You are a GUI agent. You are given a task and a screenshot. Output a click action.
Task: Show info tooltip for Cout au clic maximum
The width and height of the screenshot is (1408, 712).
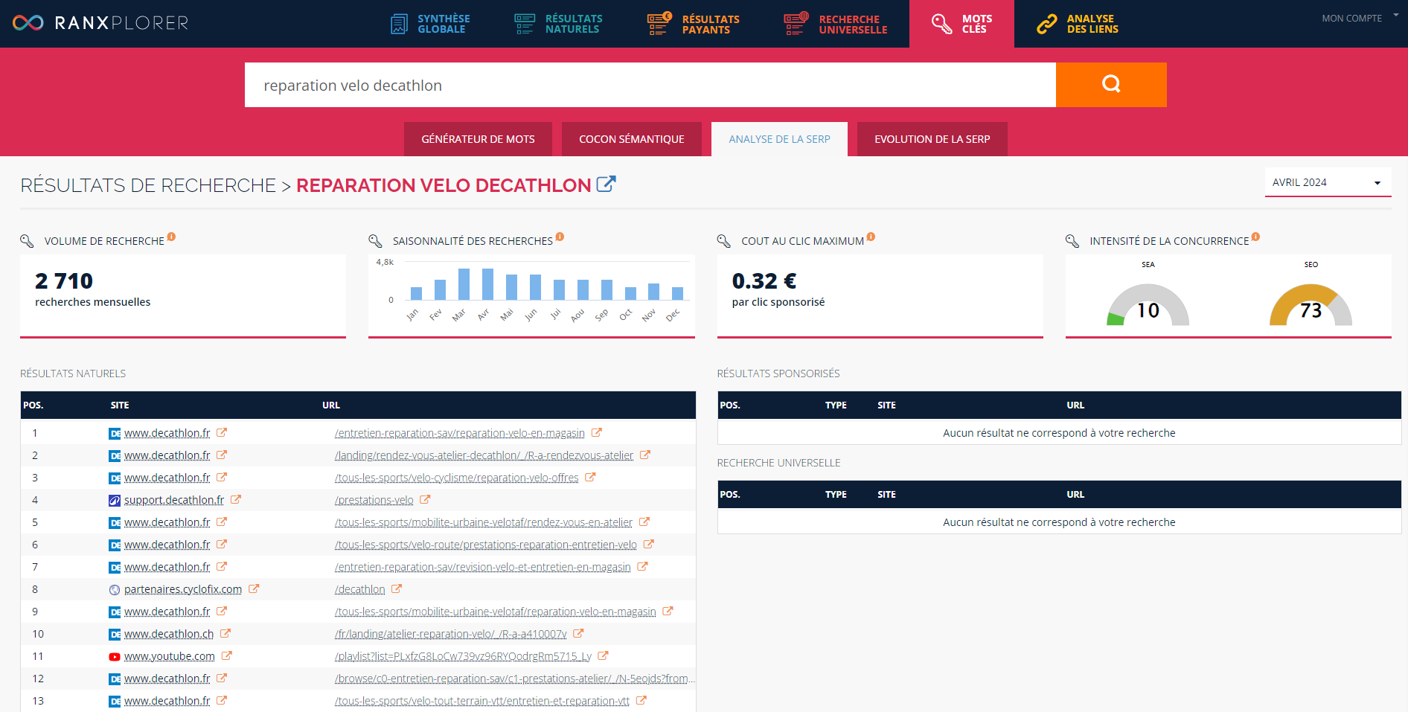point(871,237)
